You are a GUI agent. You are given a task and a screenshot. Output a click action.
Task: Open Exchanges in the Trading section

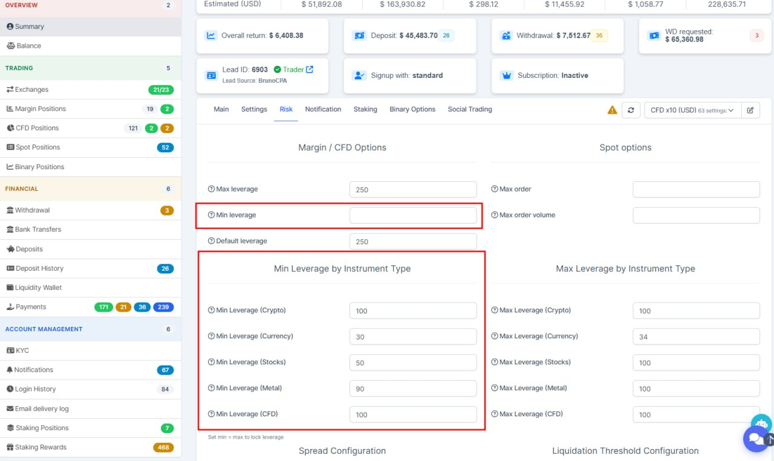90,89
